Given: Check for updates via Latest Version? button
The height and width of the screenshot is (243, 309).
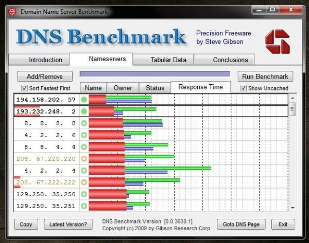Looking at the screenshot, I should click(x=68, y=224).
